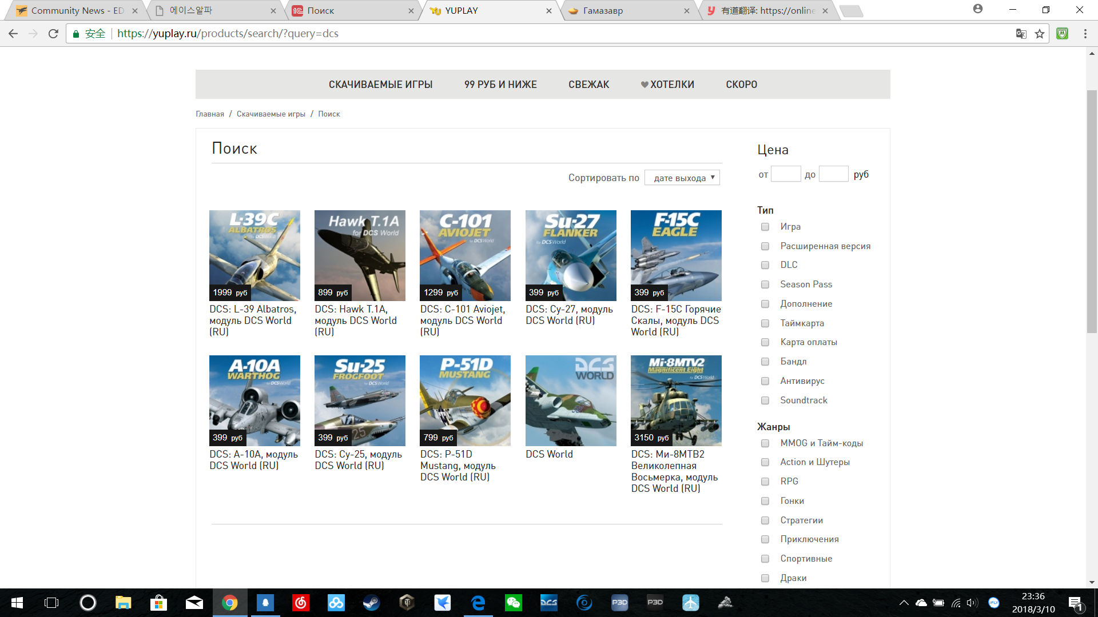Open the sort-by release date dropdown
Viewport: 1098px width, 617px height.
click(682, 178)
